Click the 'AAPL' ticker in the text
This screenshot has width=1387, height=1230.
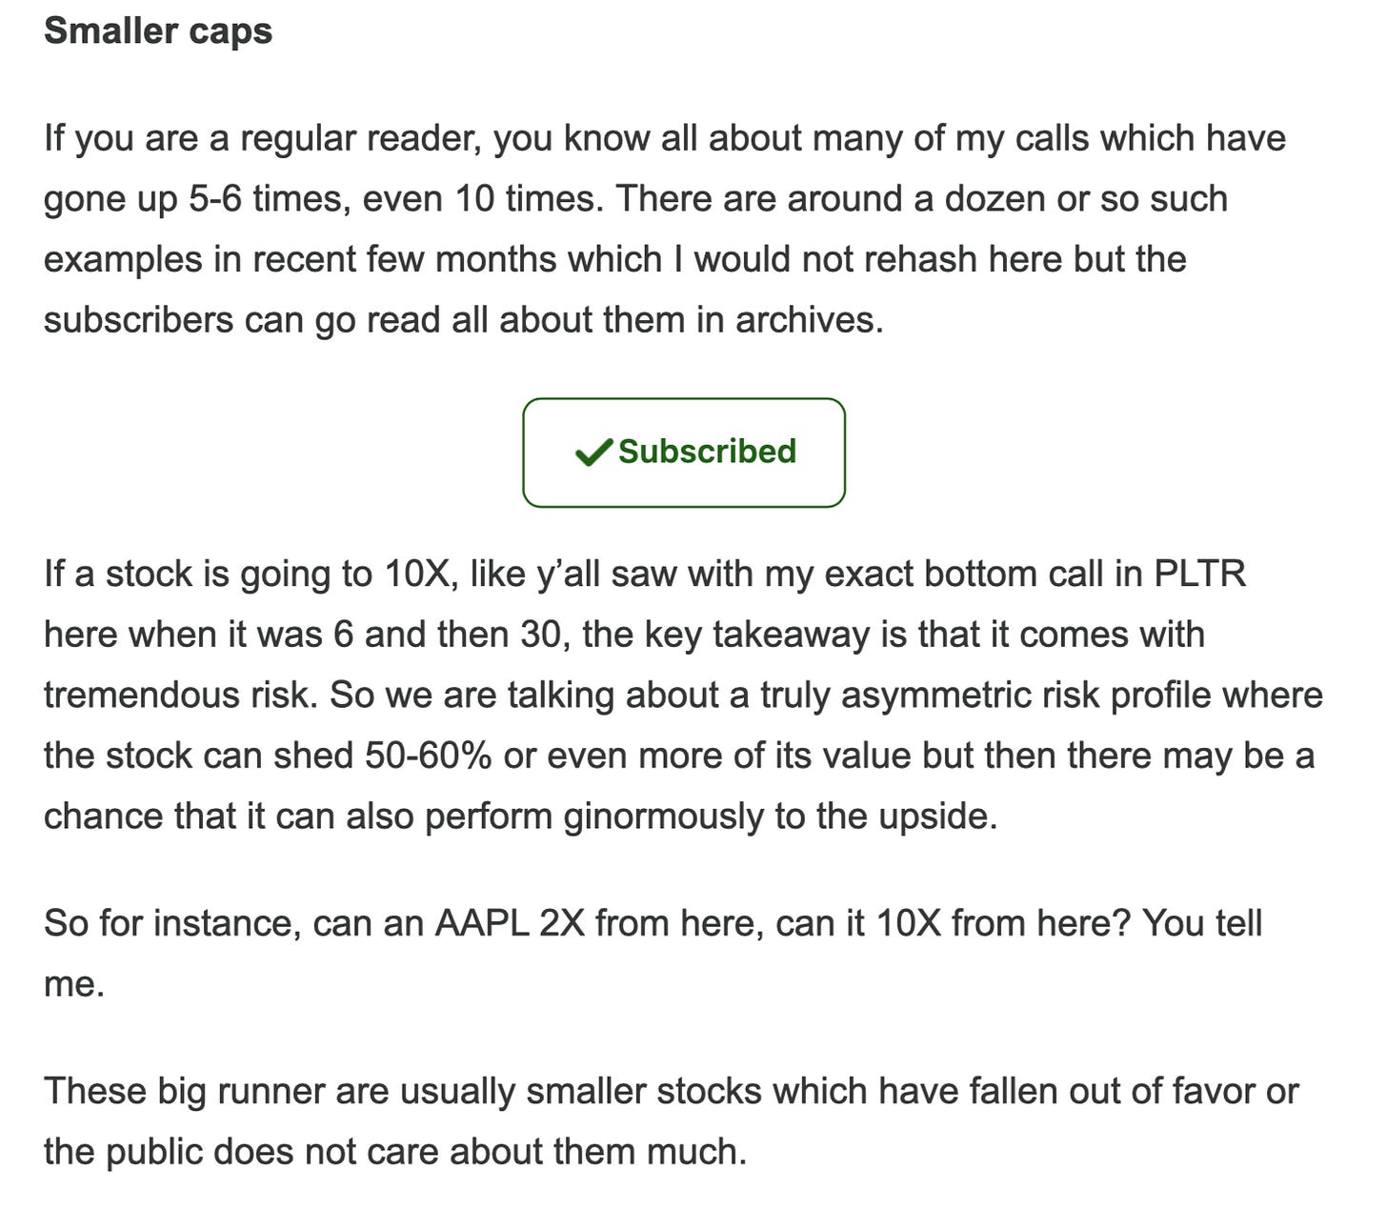tap(482, 924)
